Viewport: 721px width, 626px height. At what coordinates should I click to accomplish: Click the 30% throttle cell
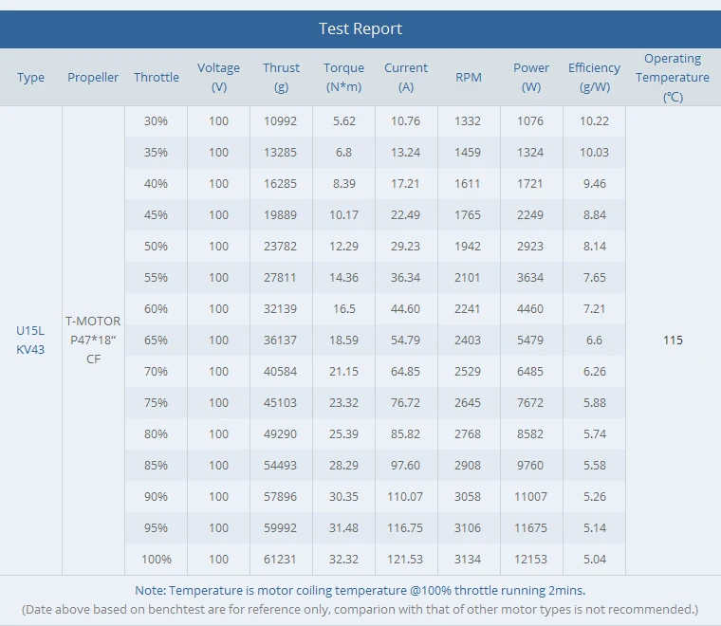(157, 120)
